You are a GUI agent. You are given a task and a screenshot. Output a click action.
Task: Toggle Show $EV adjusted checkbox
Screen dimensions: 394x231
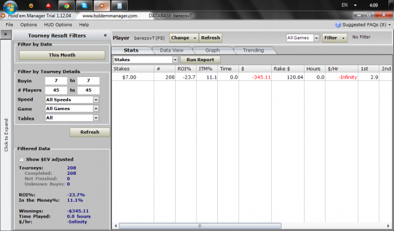click(x=21, y=159)
